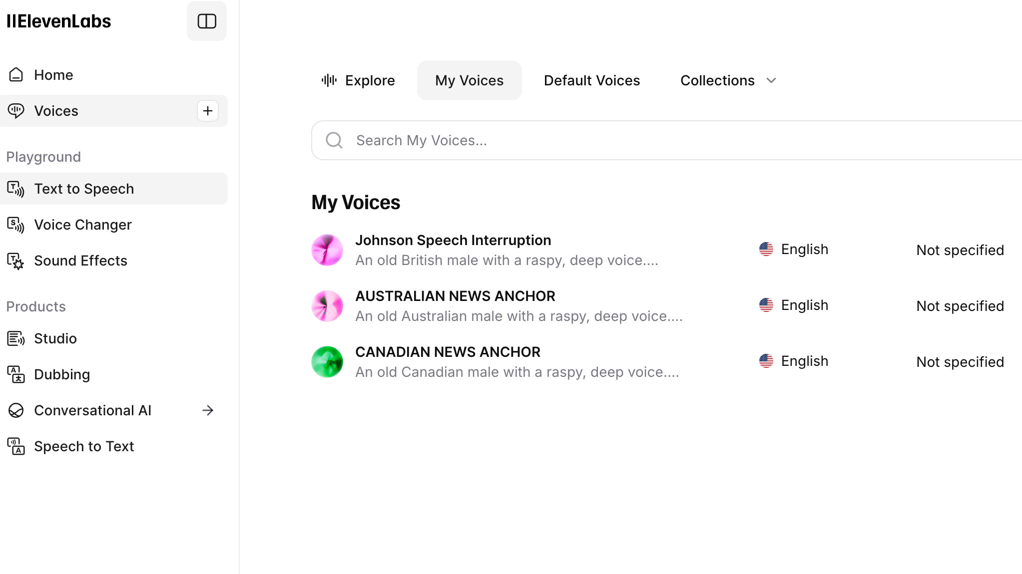Select the My Voices tab
This screenshot has height=574, width=1022.
[x=469, y=80]
